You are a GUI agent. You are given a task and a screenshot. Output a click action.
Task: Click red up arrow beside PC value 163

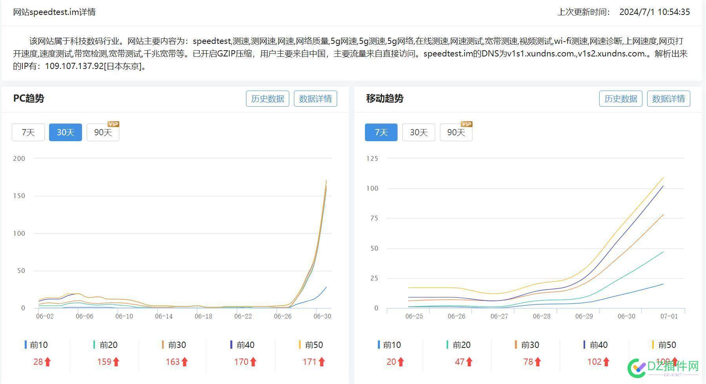(184, 362)
